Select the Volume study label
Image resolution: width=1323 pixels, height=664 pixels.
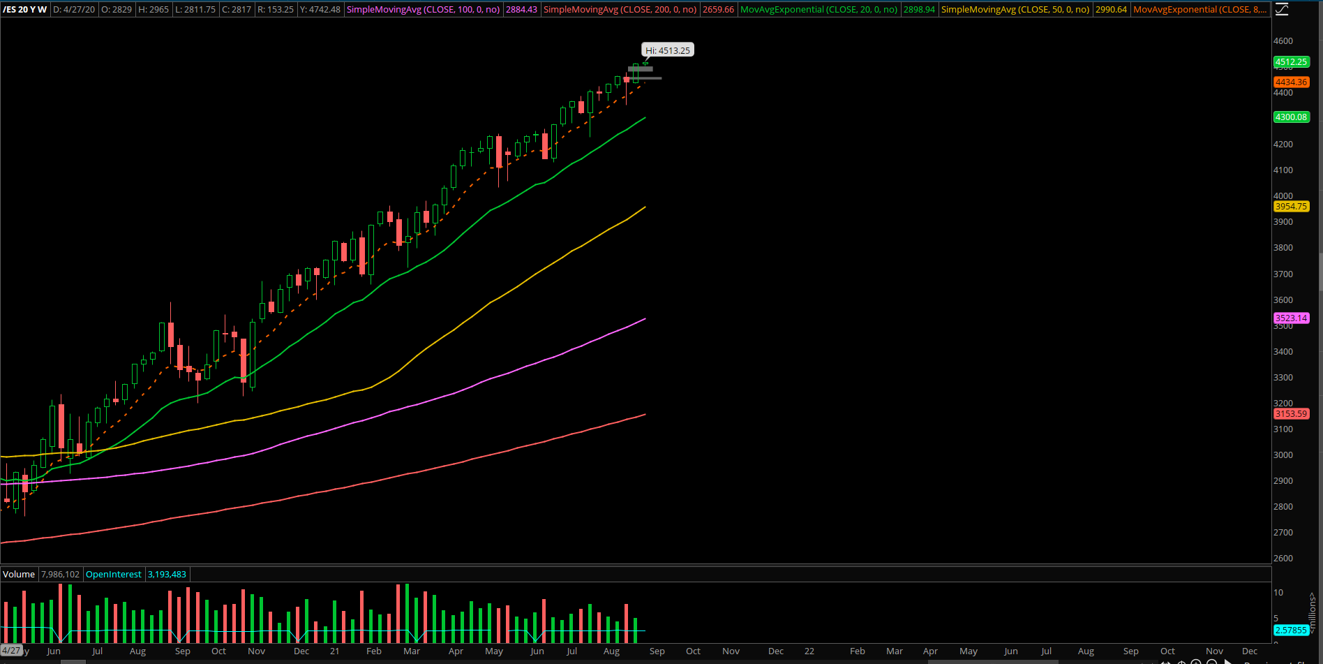click(x=19, y=574)
